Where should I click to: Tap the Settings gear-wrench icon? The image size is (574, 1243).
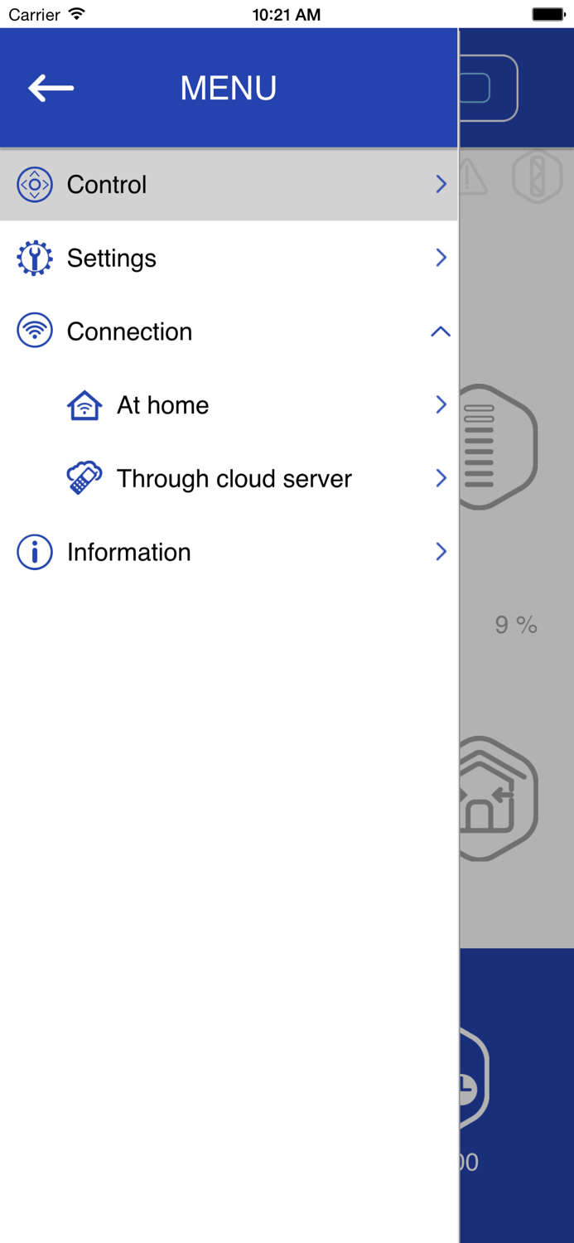pos(35,259)
